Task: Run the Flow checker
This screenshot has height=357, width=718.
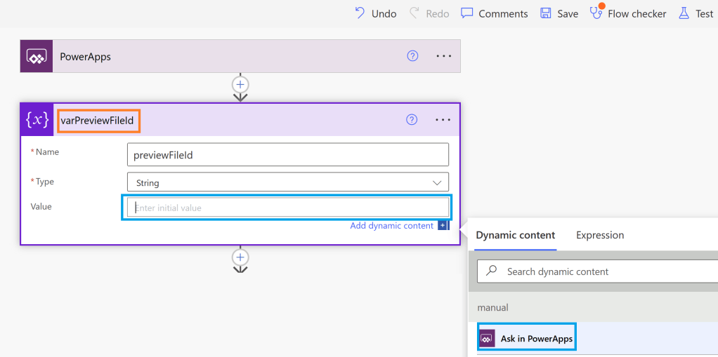Action: click(628, 13)
